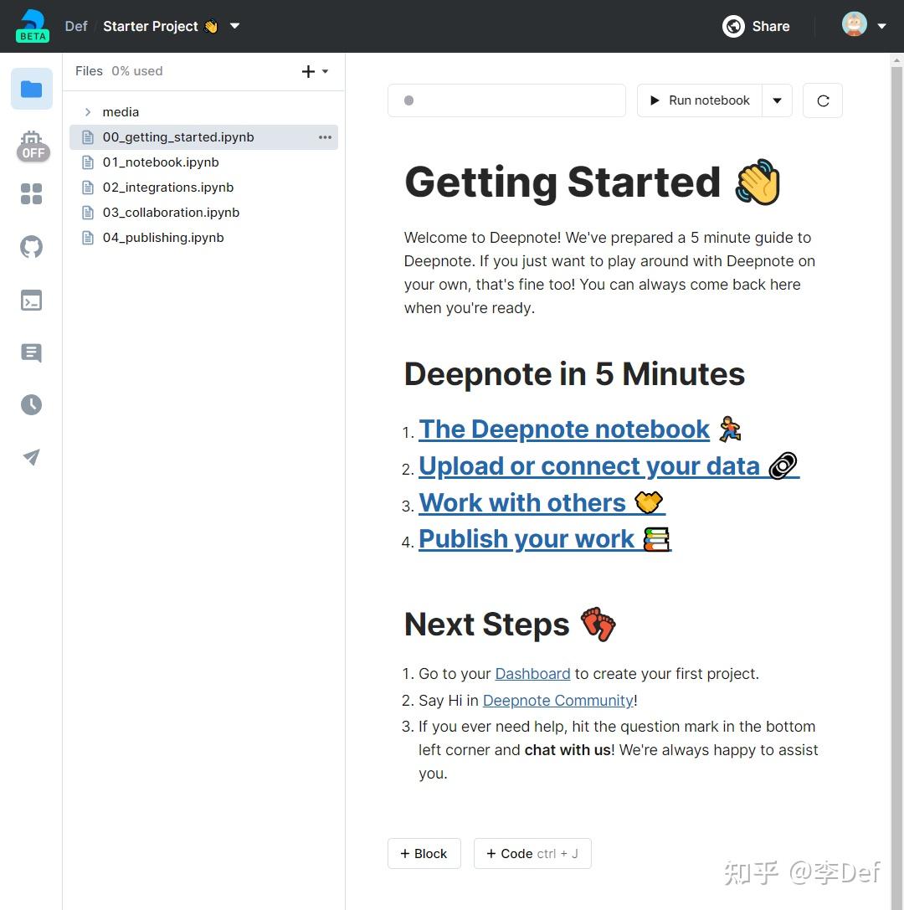904x910 pixels.
Task: Expand the media folder in Files
Action: (x=88, y=111)
